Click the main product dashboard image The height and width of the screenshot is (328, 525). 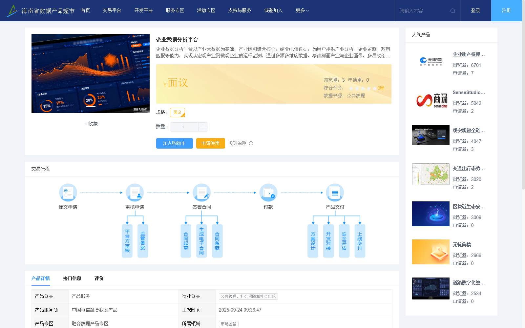pos(91,73)
